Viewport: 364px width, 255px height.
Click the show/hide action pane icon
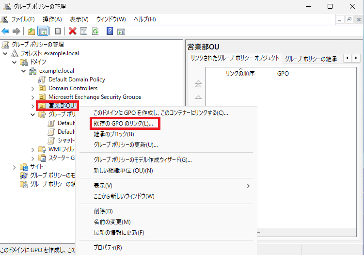click(121, 31)
